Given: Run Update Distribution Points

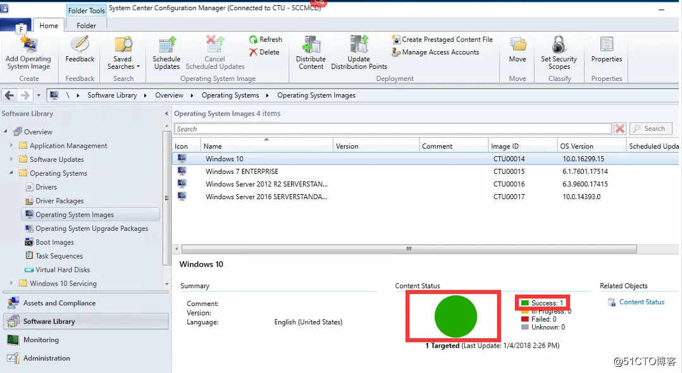Looking at the screenshot, I should pyautogui.click(x=359, y=53).
